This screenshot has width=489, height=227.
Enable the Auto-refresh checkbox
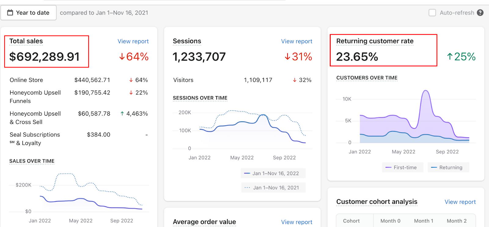point(432,13)
